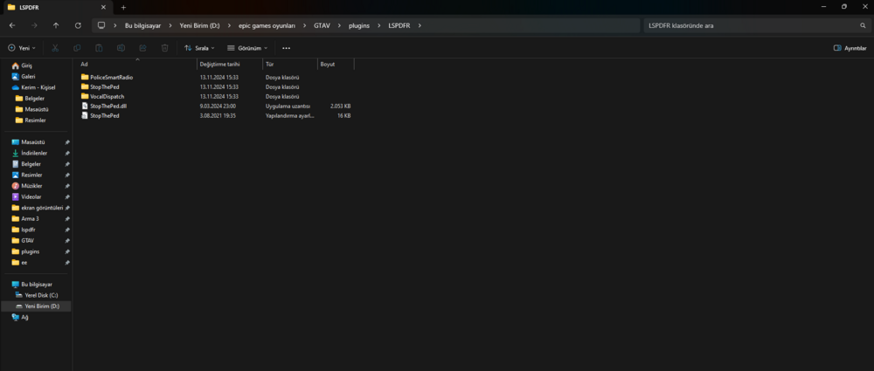Click Bu bilgisayar breadcrumb
Screen dimensions: 874x371
click(x=143, y=25)
